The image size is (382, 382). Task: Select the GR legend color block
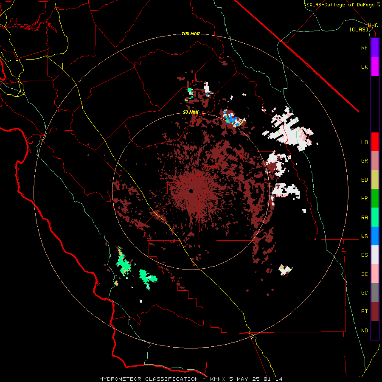(375, 161)
